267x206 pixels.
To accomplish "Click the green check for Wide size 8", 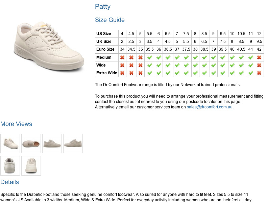I will point(195,65).
